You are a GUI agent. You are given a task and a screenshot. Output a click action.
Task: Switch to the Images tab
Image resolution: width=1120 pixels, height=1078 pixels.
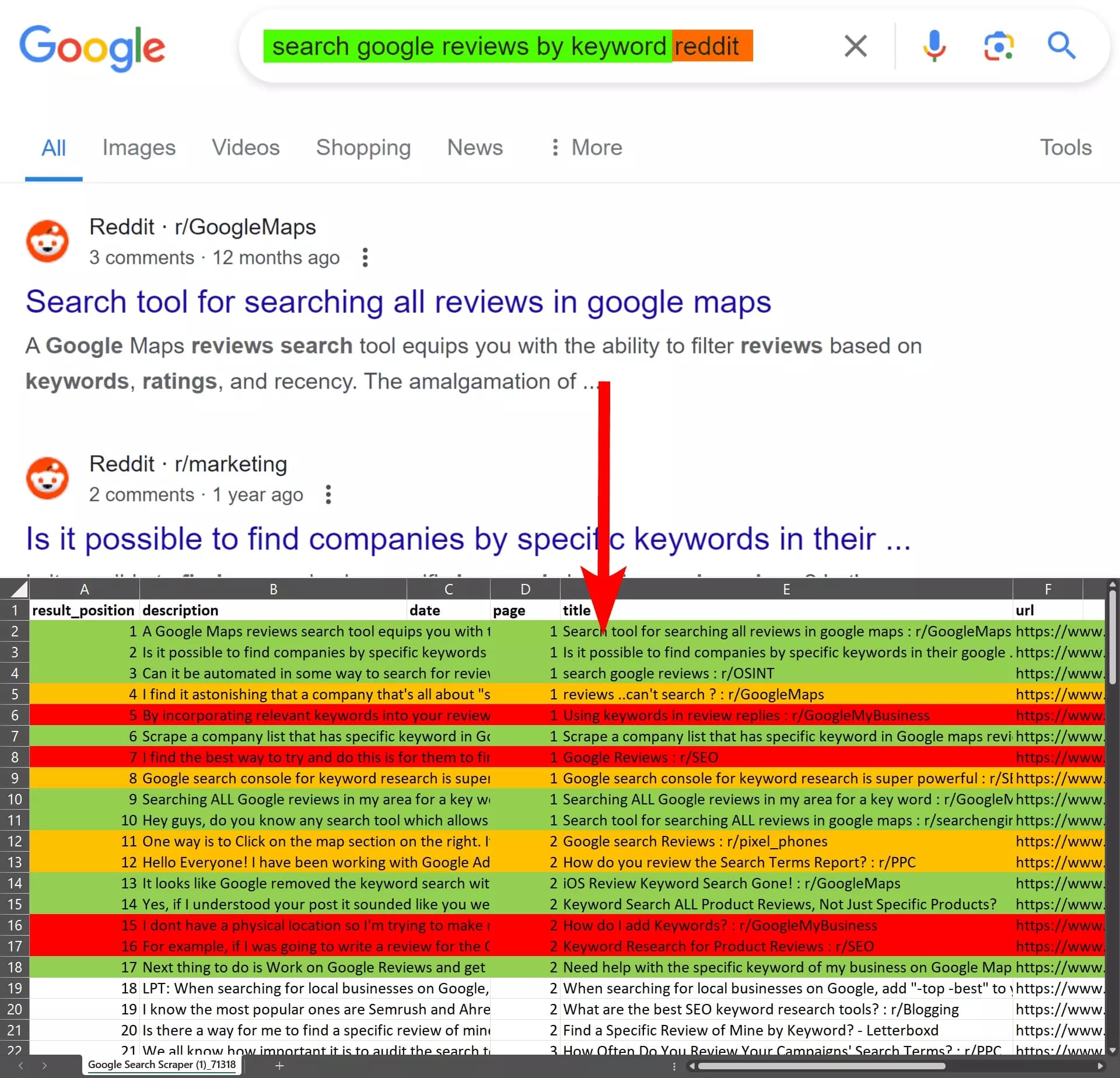(139, 148)
